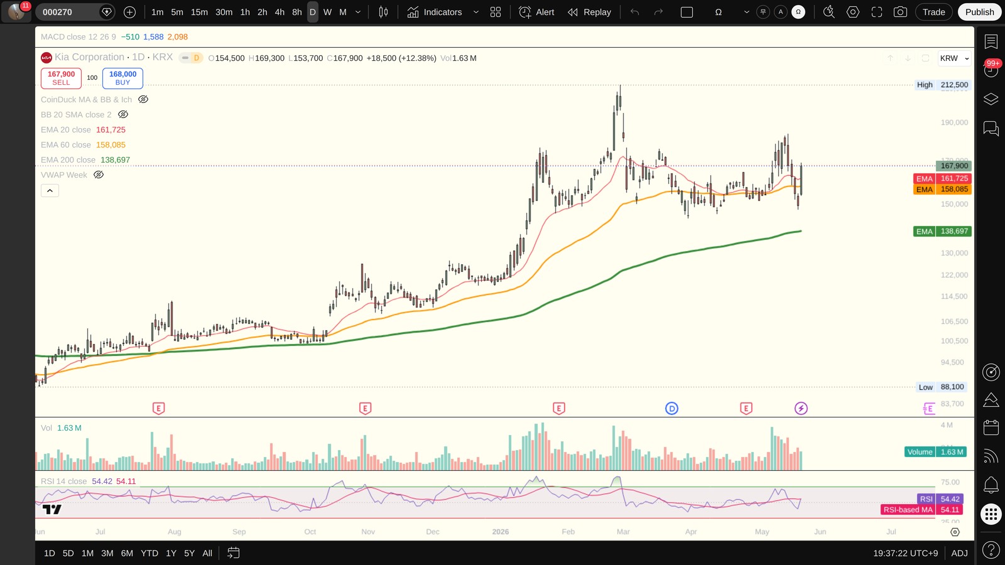This screenshot has width=1005, height=565.
Task: Select the rectangle layout icon in toolbar
Action: click(687, 12)
